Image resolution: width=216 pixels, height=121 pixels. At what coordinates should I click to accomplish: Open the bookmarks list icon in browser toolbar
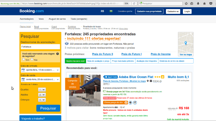click(192, 4)
